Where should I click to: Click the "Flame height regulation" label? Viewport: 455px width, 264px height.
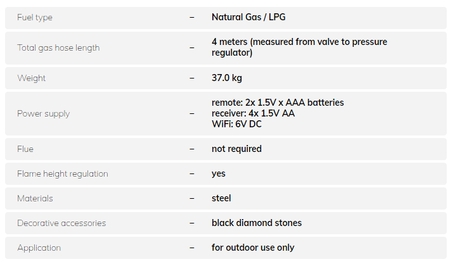(63, 174)
